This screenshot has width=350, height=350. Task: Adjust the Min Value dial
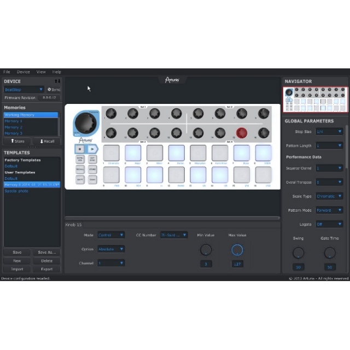pos(206,250)
